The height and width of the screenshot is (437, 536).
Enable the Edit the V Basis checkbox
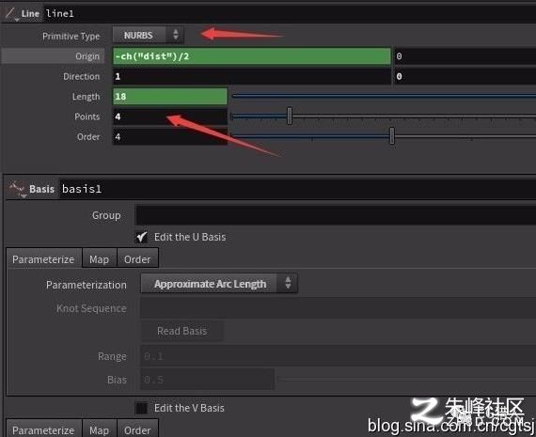(x=141, y=408)
